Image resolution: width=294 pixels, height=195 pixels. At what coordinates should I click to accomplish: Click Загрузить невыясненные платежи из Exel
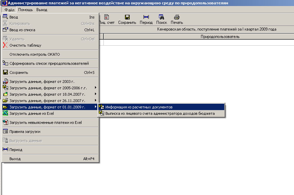click(45, 123)
